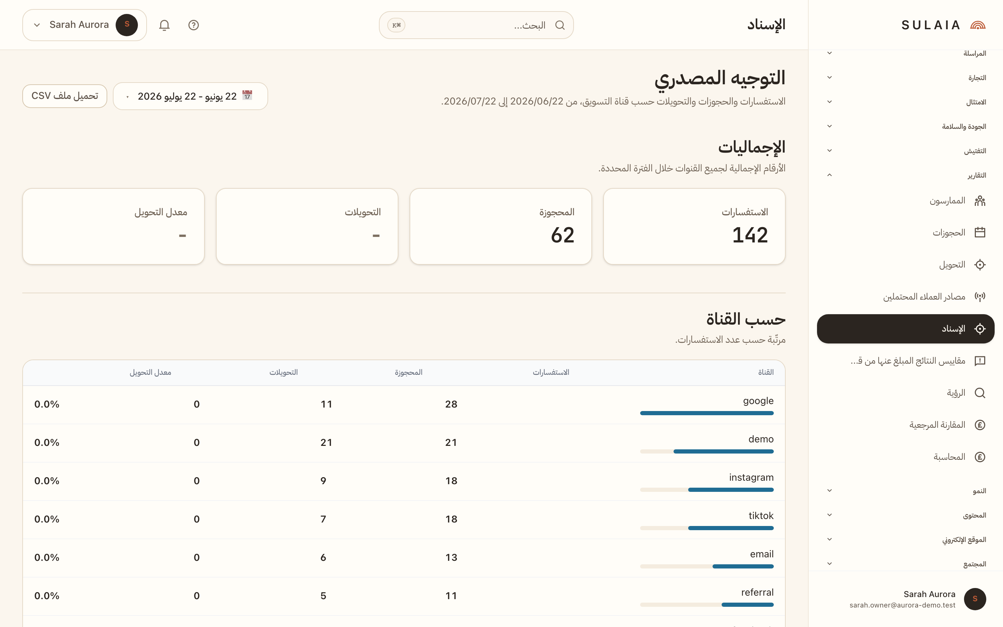The width and height of the screenshot is (1003, 627).
Task: Click the sarah.owner@aurora-demo.test email text
Action: pyautogui.click(x=902, y=605)
